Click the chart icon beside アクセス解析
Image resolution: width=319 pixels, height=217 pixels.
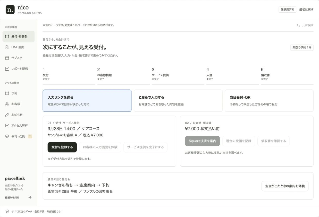coord(7,126)
